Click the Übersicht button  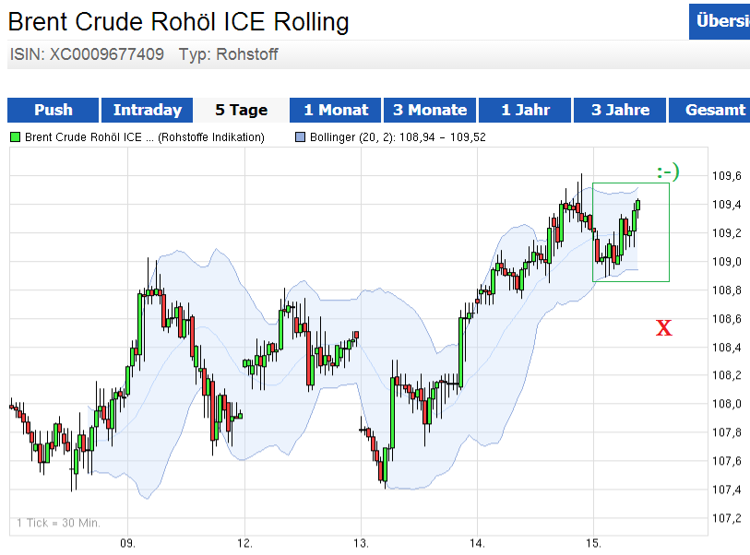(x=720, y=21)
